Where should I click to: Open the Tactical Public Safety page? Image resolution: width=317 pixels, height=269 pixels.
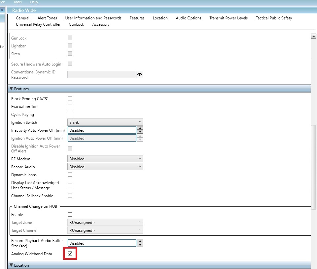[x=273, y=18]
